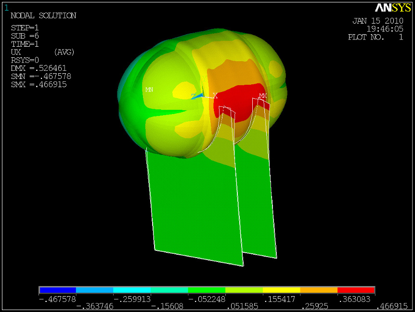Click the JAN 15 2010 date
This screenshot has height=312, width=415.
378,21
